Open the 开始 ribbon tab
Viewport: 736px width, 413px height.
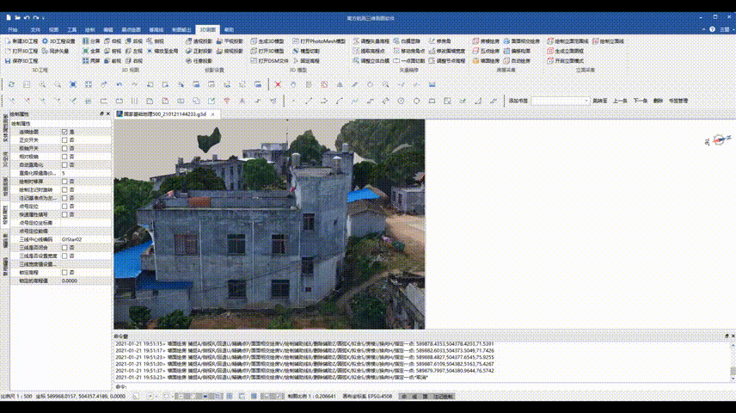tap(13, 29)
